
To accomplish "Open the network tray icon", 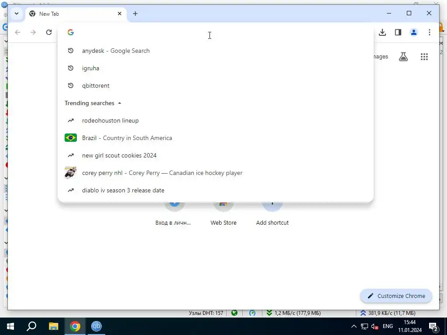I will pyautogui.click(x=364, y=326).
